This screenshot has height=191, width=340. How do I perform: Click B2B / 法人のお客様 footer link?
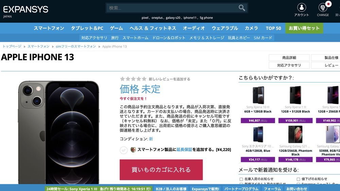click(x=171, y=189)
